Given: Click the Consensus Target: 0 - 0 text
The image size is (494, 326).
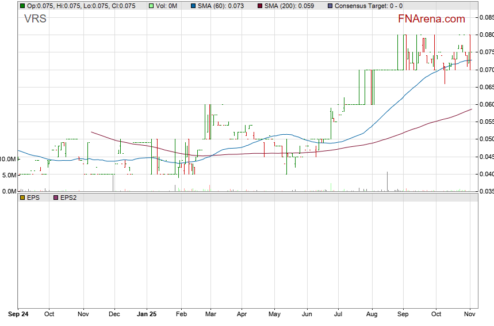Looking at the screenshot, I should click(x=369, y=6).
